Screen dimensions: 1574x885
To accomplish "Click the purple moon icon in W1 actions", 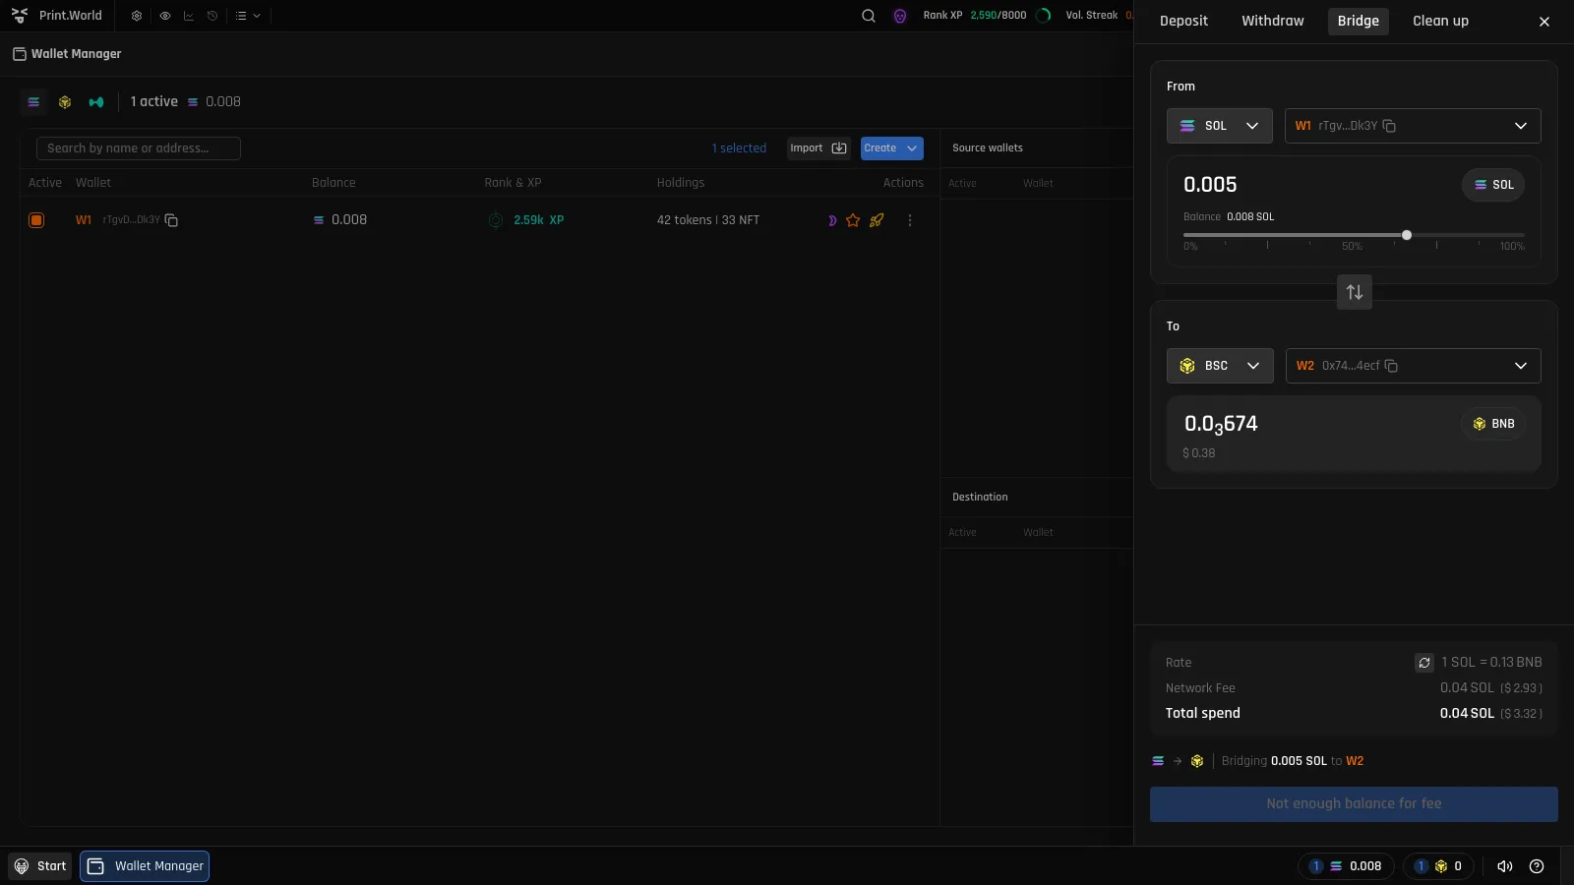I will coord(831,220).
